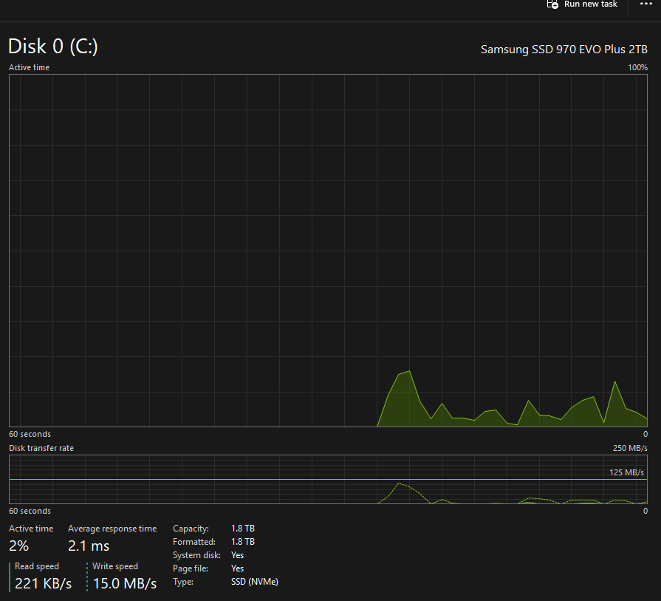Click the Type: label
The width and height of the screenshot is (661, 601).
coord(183,582)
